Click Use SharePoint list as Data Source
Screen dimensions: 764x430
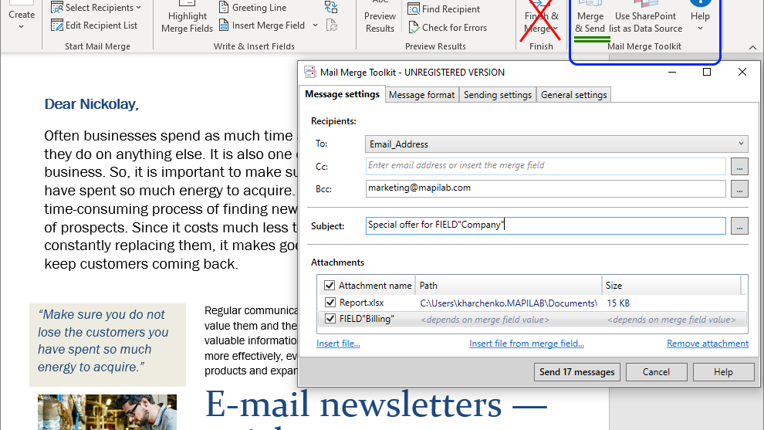point(645,19)
